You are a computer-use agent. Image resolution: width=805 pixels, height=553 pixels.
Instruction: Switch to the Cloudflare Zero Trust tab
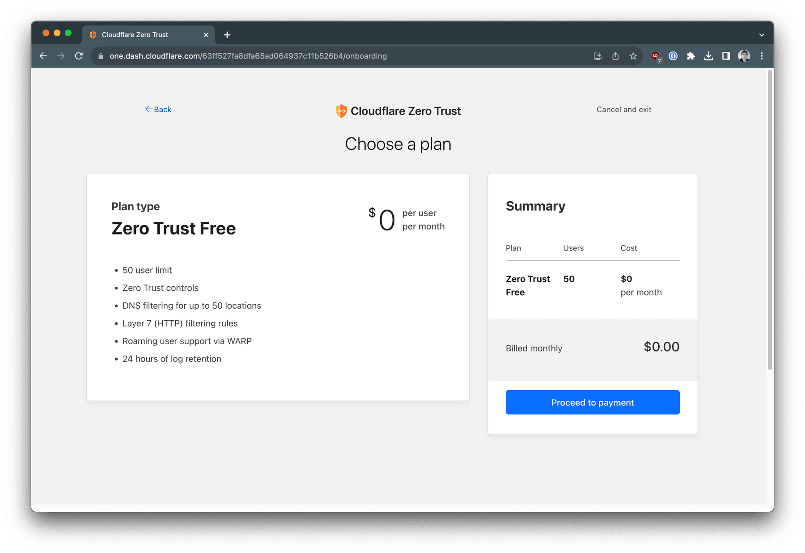point(134,34)
